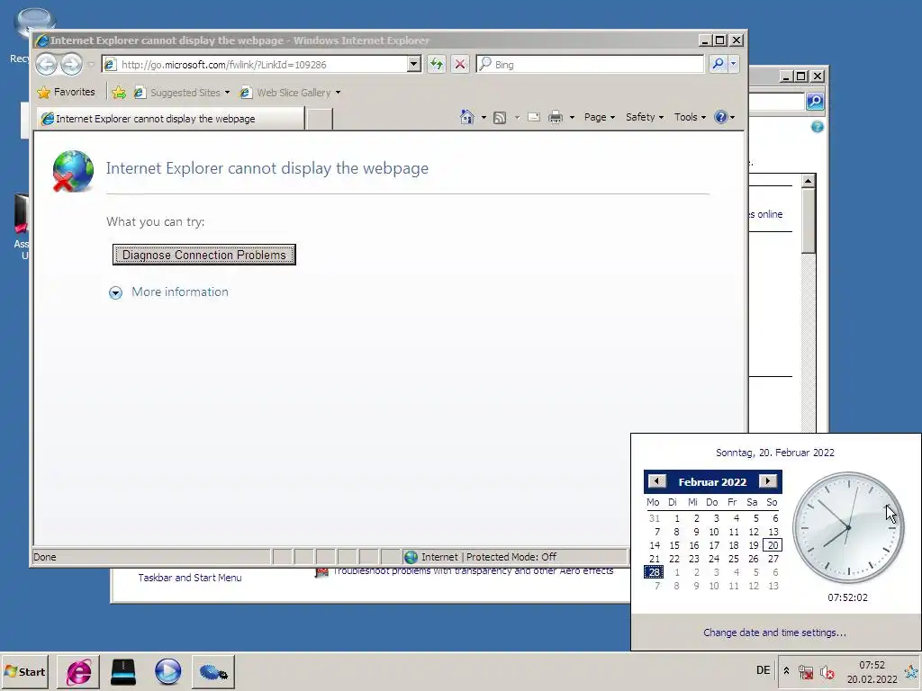The width and height of the screenshot is (922, 691).
Task: Select day 28 in the calendar
Action: pyautogui.click(x=654, y=571)
